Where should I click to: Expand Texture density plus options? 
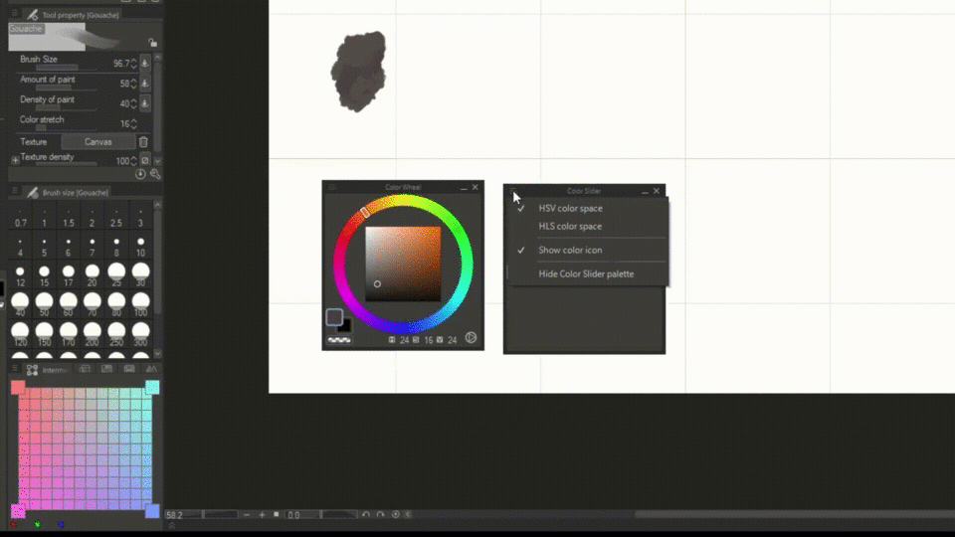(x=15, y=160)
